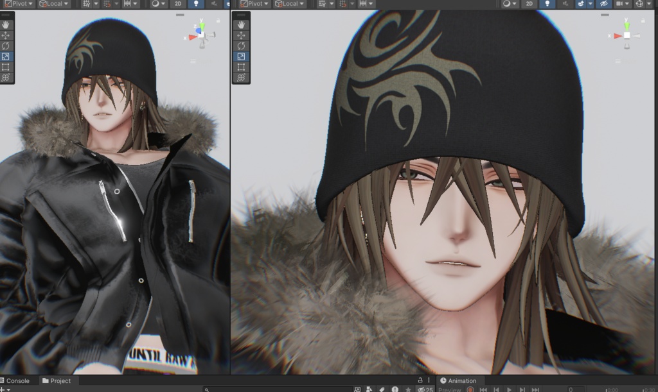The width and height of the screenshot is (658, 392).
Task: Toggle 2D mode in left scene view
Action: (178, 4)
